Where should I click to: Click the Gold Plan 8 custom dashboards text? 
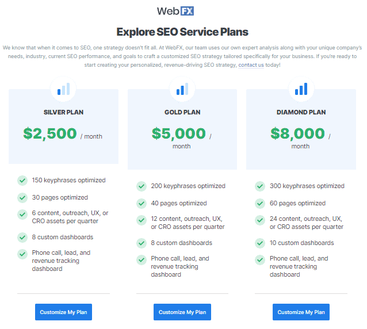coord(182,243)
